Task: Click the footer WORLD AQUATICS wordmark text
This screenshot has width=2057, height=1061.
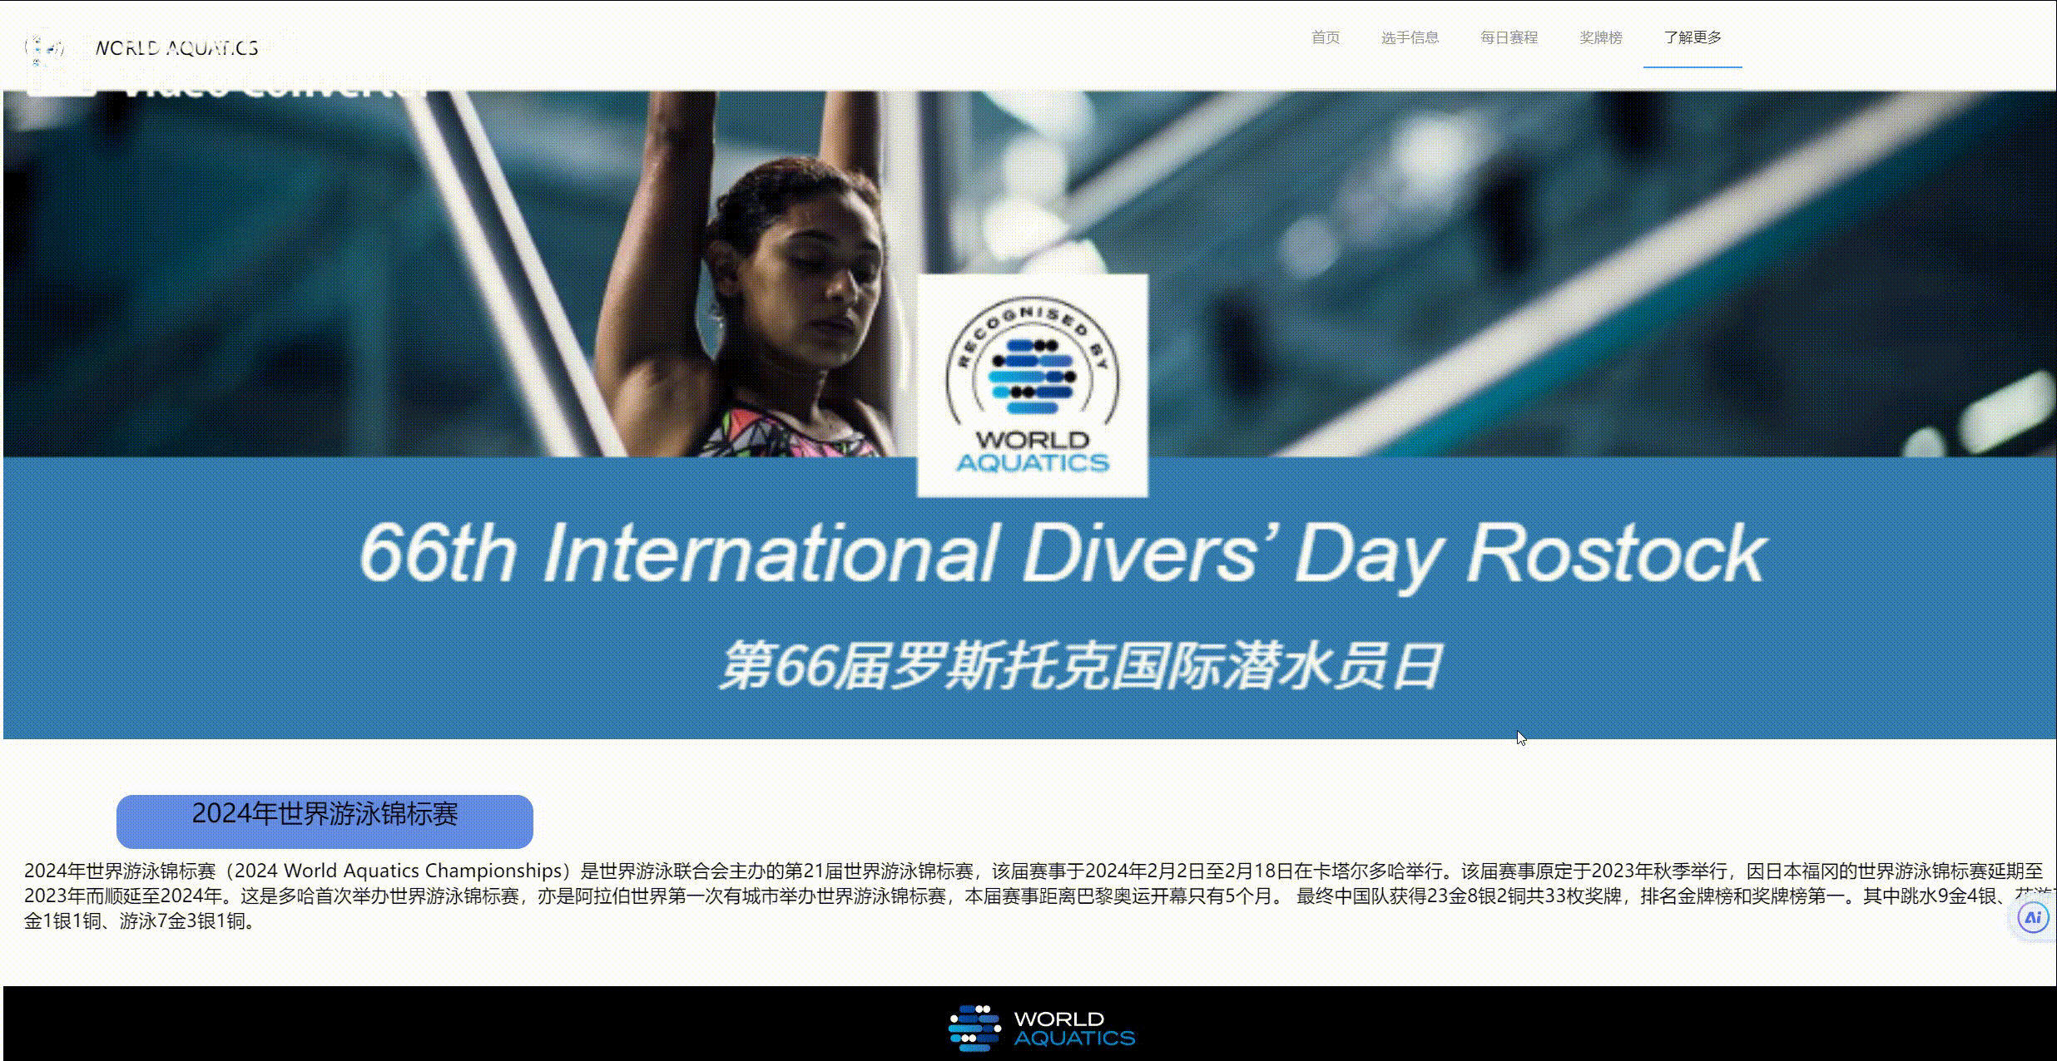Action: click(1073, 1029)
